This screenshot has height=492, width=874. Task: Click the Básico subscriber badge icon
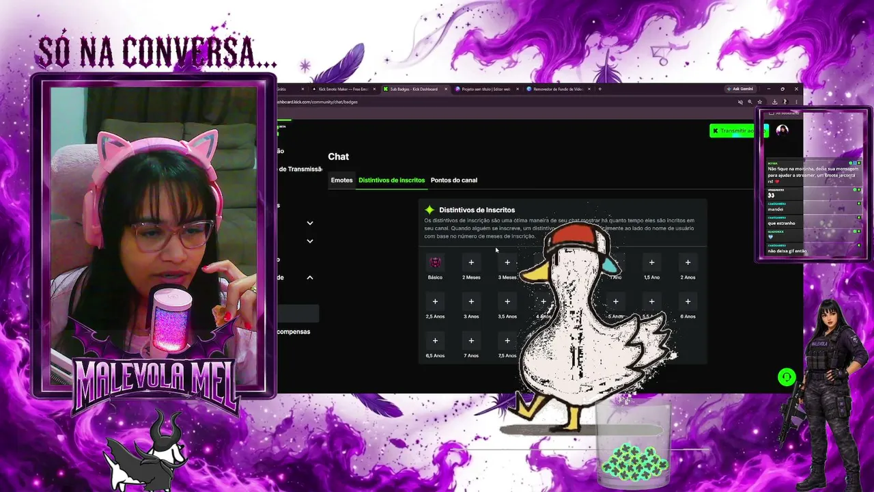click(x=435, y=262)
